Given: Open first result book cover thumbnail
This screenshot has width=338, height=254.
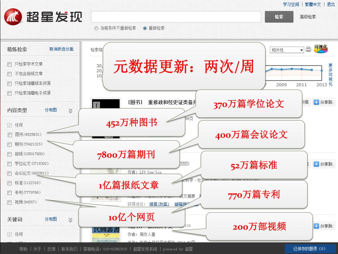Looking at the screenshot, I should point(106,103).
